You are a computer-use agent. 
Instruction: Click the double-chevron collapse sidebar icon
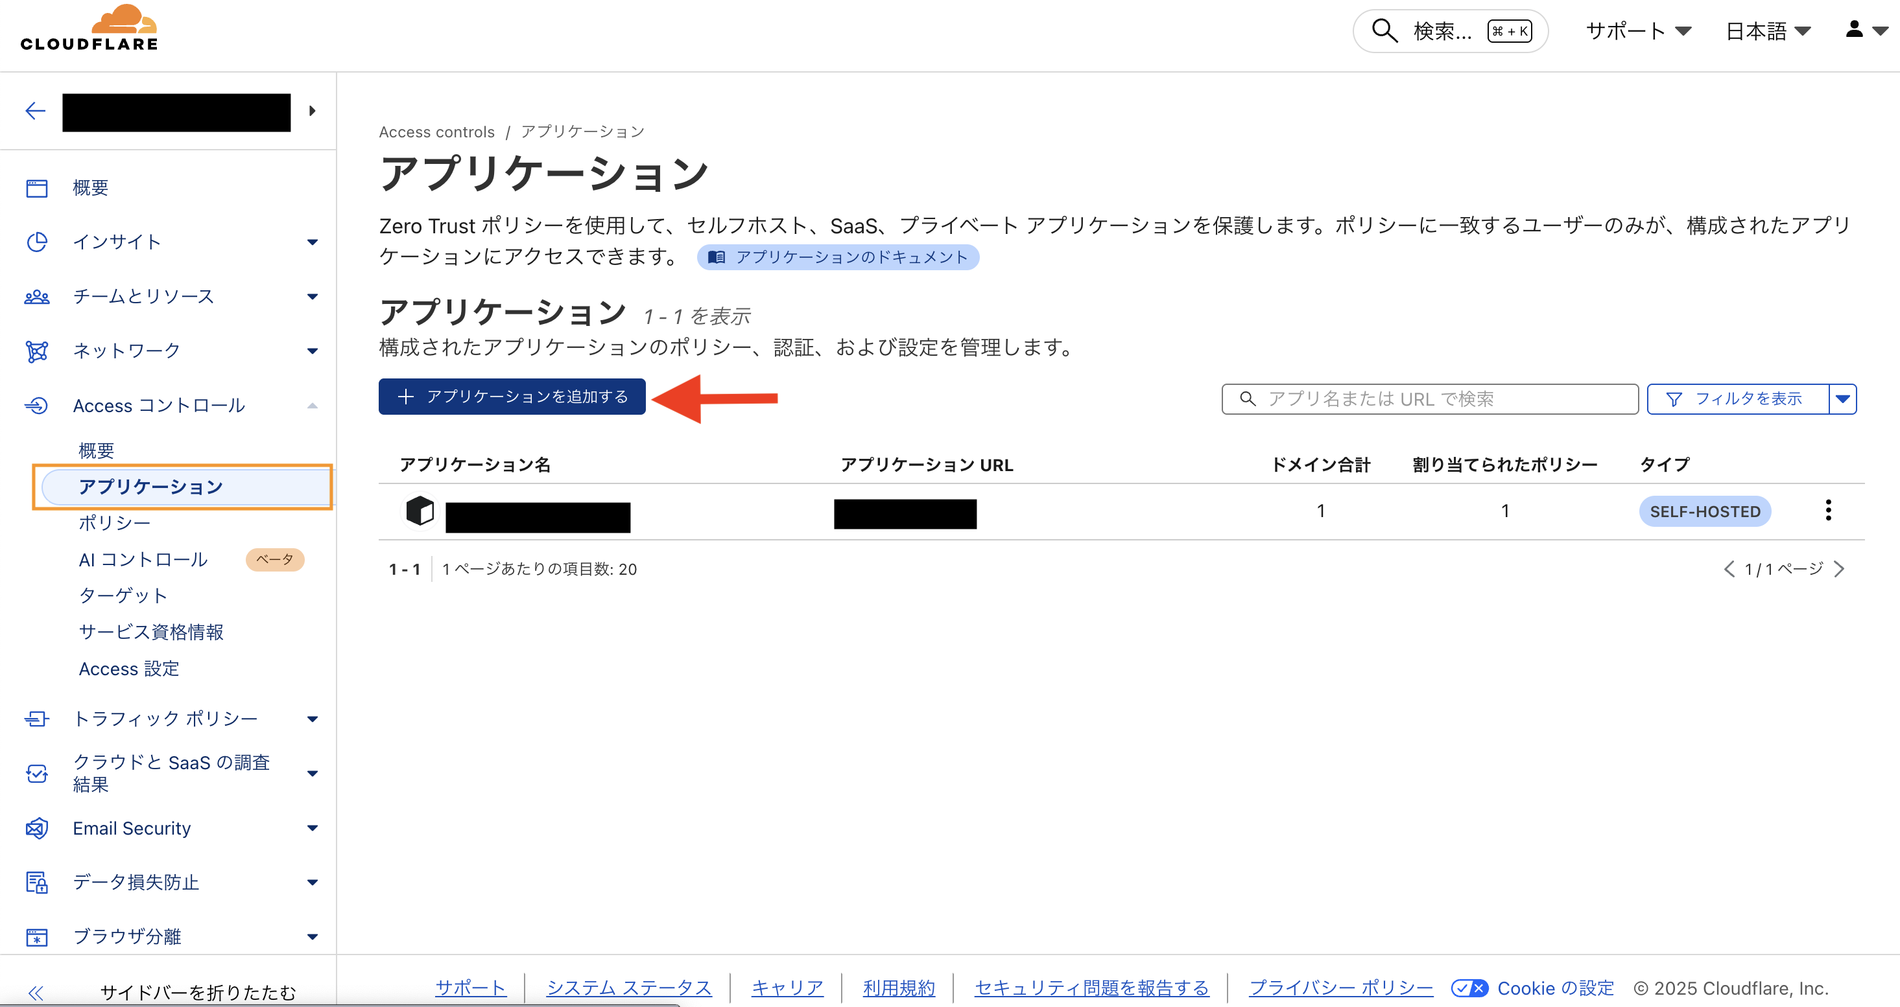click(x=36, y=992)
